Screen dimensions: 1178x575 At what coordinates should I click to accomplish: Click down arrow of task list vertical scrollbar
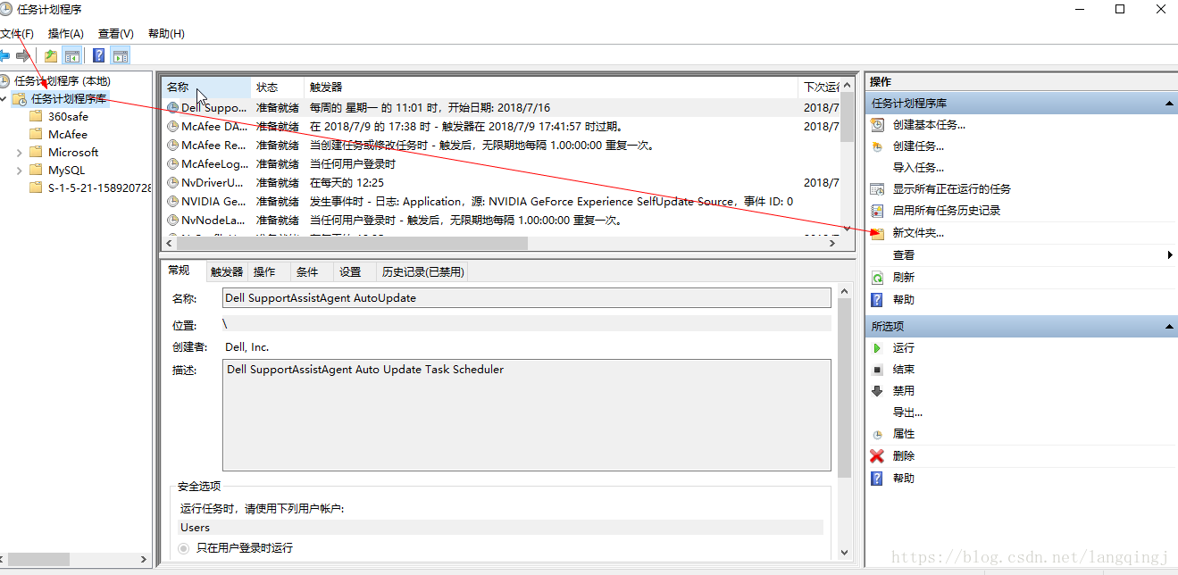tap(848, 229)
